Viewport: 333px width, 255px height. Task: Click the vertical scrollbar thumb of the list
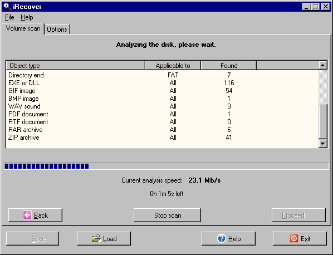[323, 121]
